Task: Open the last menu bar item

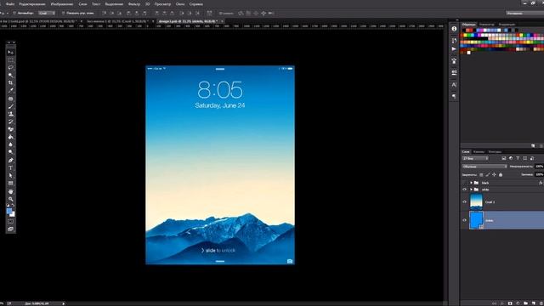Action: tap(196, 4)
